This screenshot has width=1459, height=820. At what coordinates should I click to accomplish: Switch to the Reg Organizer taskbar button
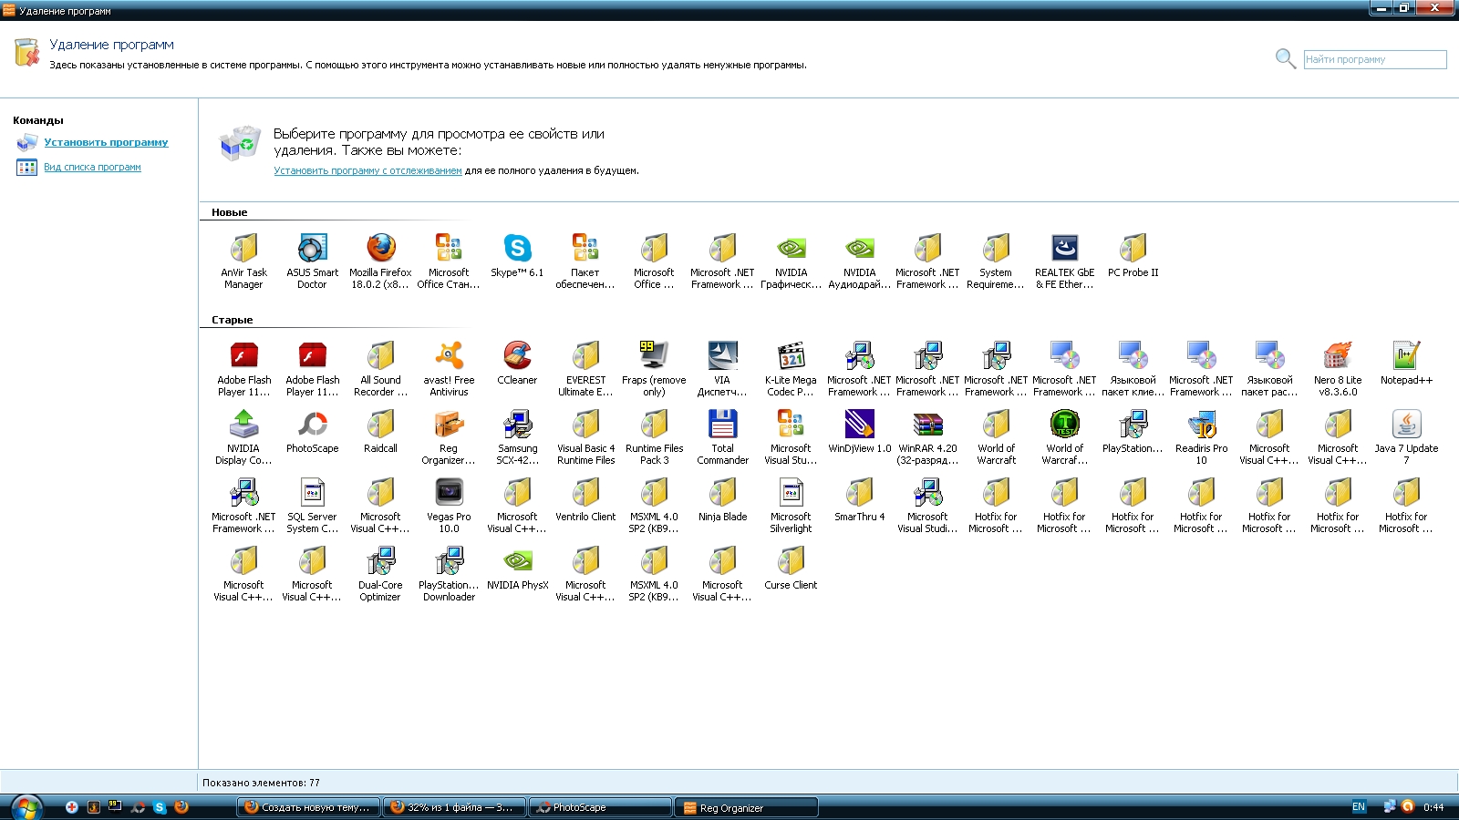746,807
